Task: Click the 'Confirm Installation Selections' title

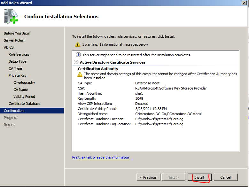Action: (61, 17)
